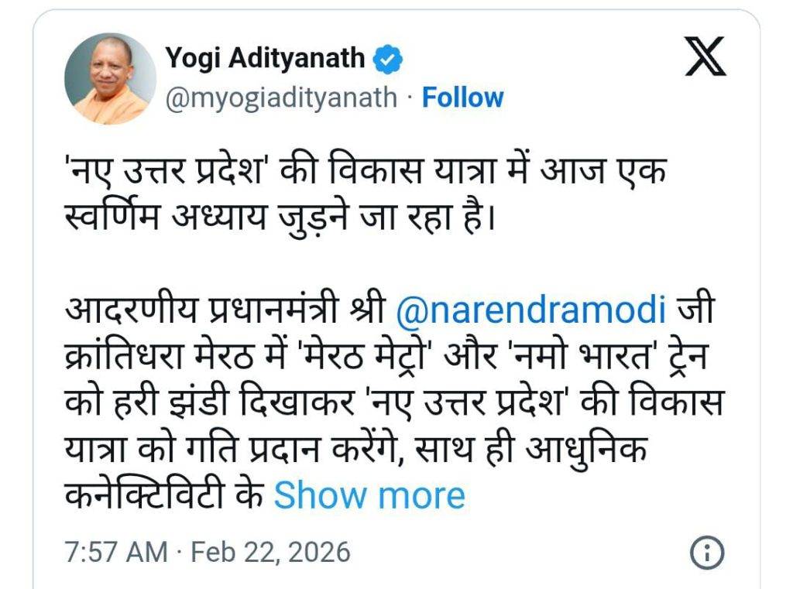Open Yogi Adityanath's profile picture
793x589 pixels.
110,78
